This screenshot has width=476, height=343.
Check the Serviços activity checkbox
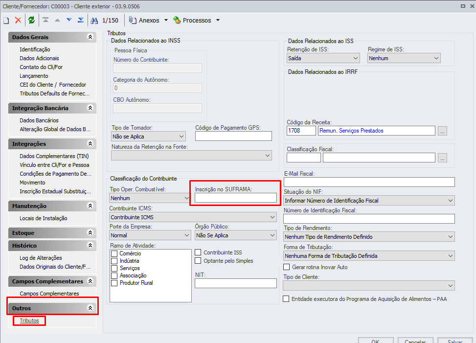tap(114, 268)
